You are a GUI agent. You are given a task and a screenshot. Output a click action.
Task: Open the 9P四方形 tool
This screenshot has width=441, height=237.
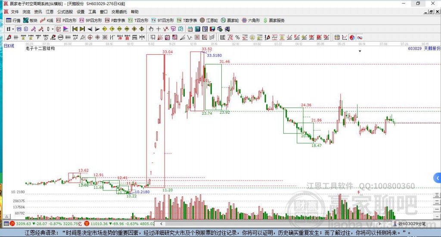(90, 20)
